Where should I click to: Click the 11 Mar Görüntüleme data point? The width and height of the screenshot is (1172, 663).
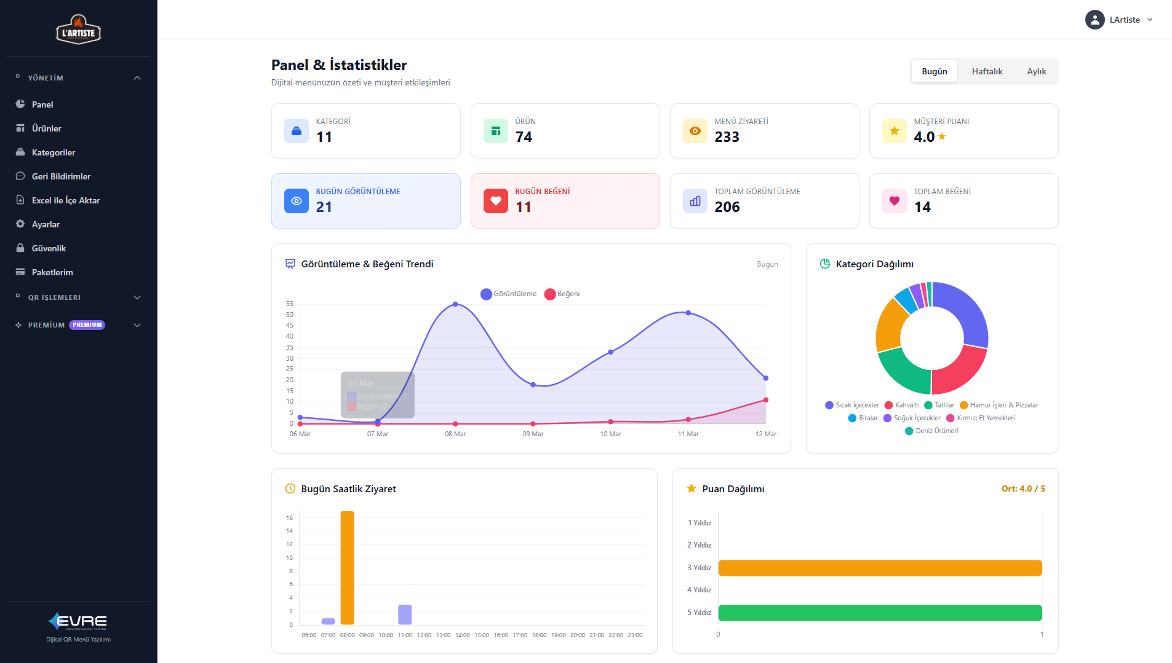(688, 313)
